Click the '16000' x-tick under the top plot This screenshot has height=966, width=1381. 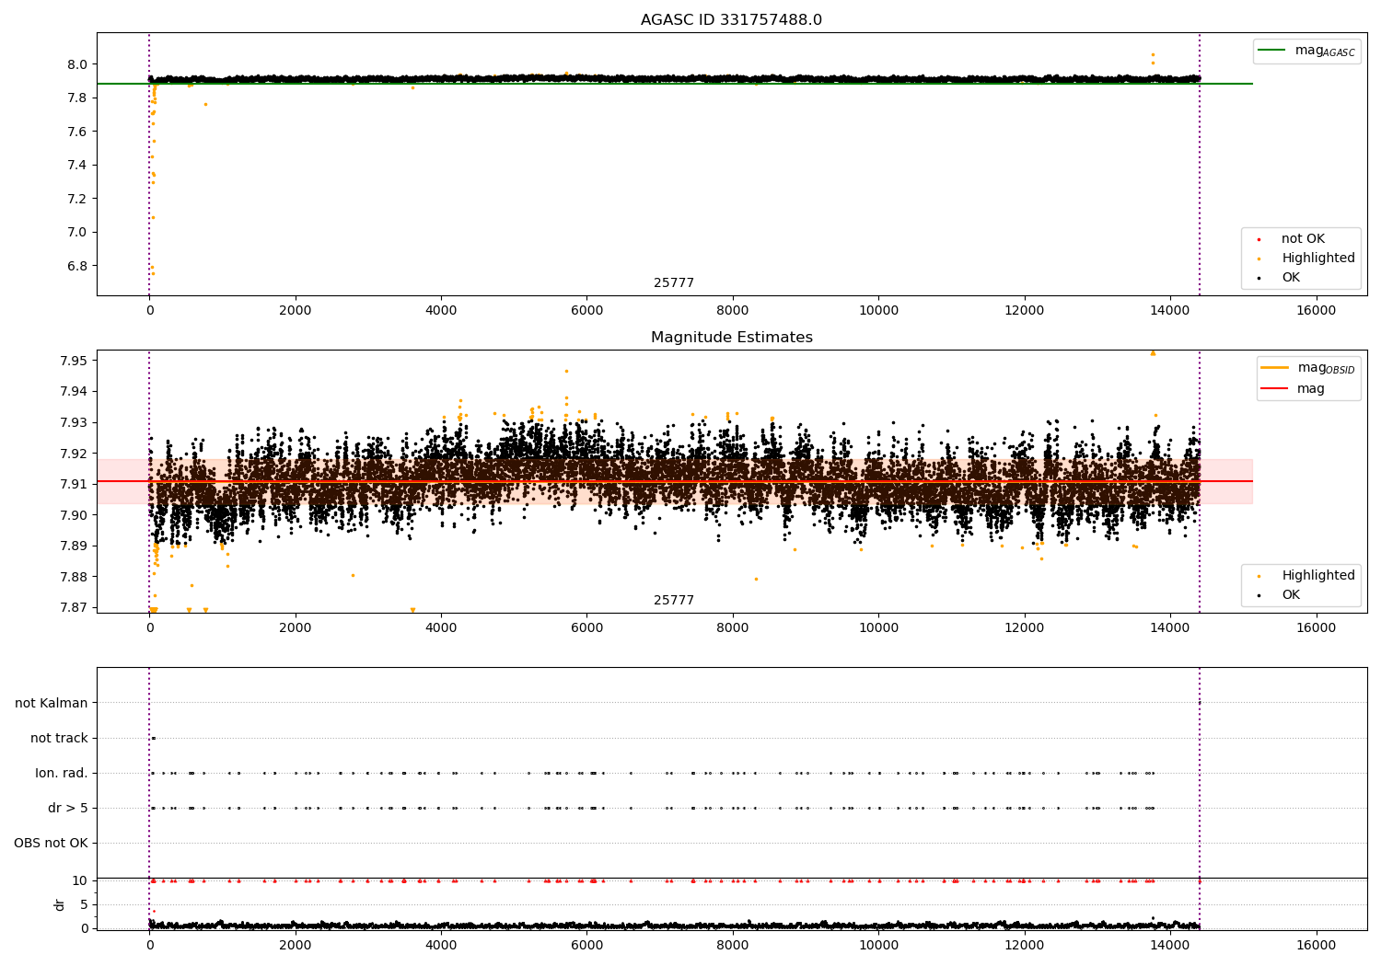click(1316, 311)
